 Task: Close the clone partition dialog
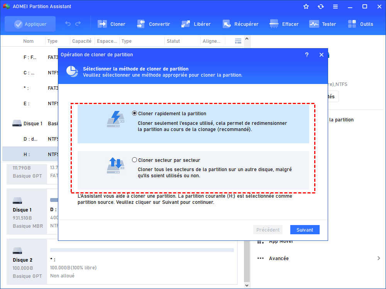tap(322, 55)
